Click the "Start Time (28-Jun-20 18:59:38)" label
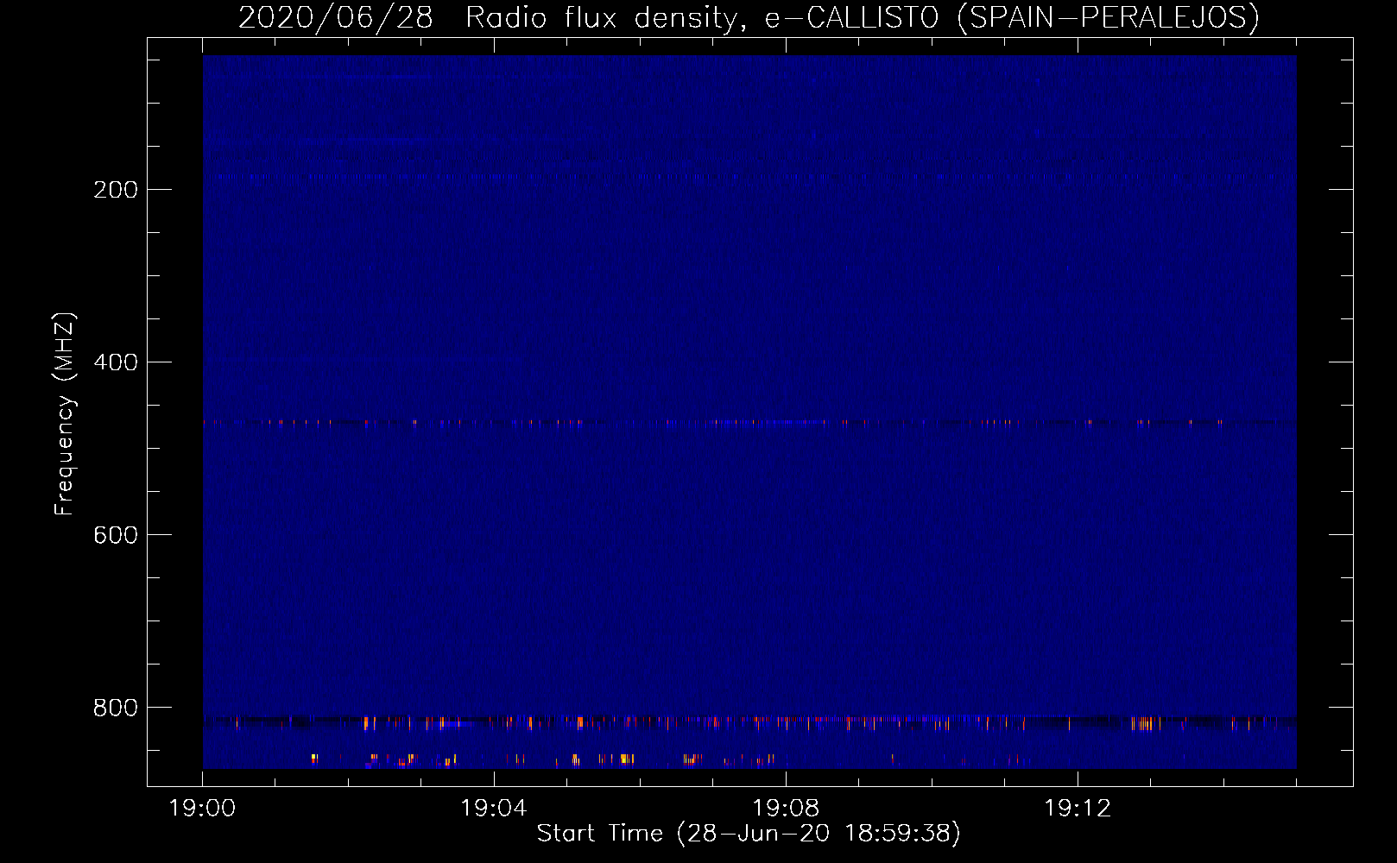The image size is (1397, 863). pos(749,834)
